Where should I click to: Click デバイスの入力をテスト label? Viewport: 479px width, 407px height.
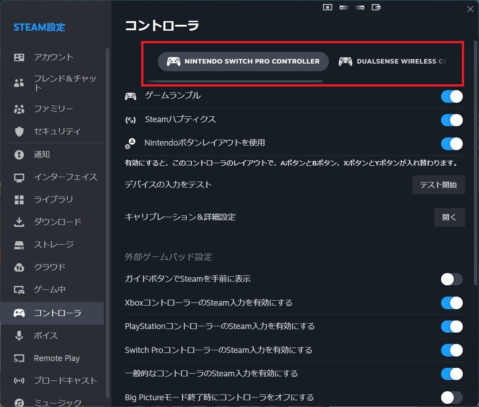coord(168,185)
